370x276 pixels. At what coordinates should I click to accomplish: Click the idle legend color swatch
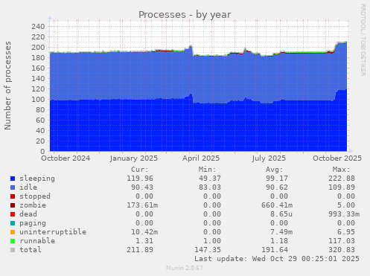[13, 187]
